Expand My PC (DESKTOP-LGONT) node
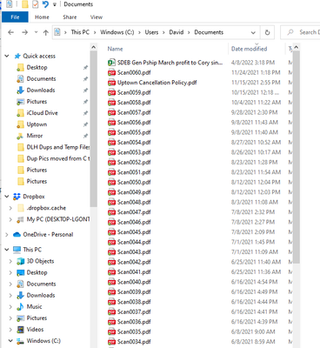 [x=10, y=219]
